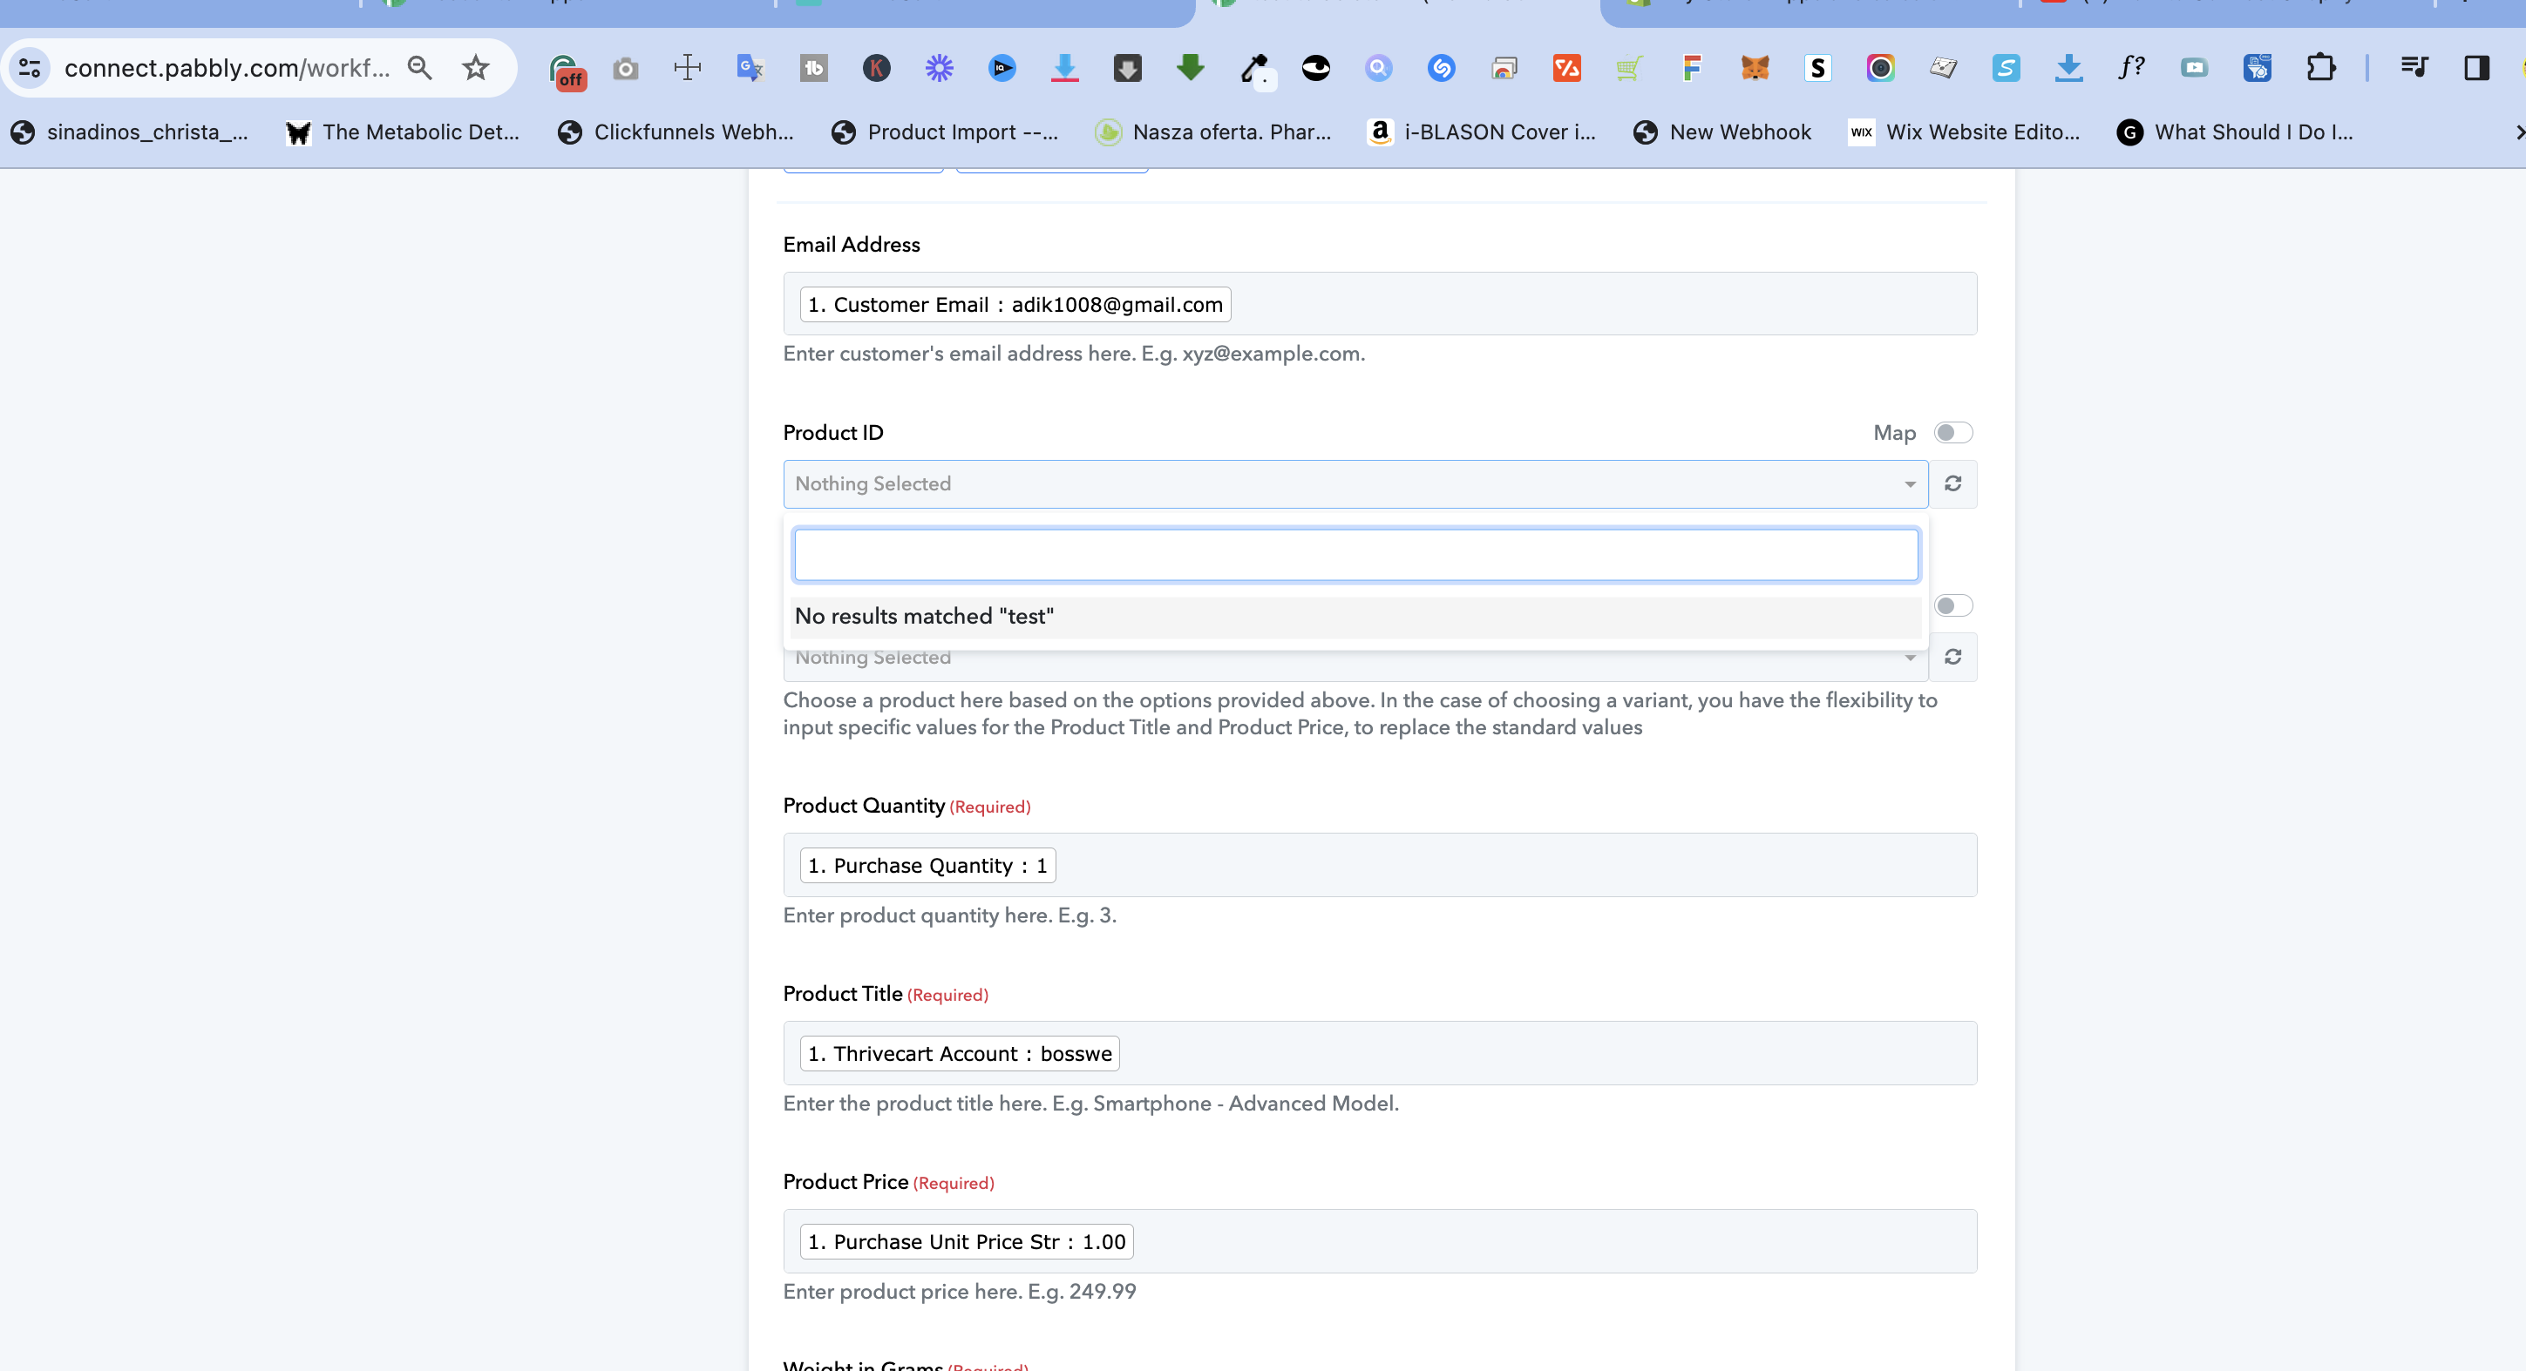Click the white square black 'S' extension icon
Viewport: 2526px width, 1371px height.
click(1818, 68)
